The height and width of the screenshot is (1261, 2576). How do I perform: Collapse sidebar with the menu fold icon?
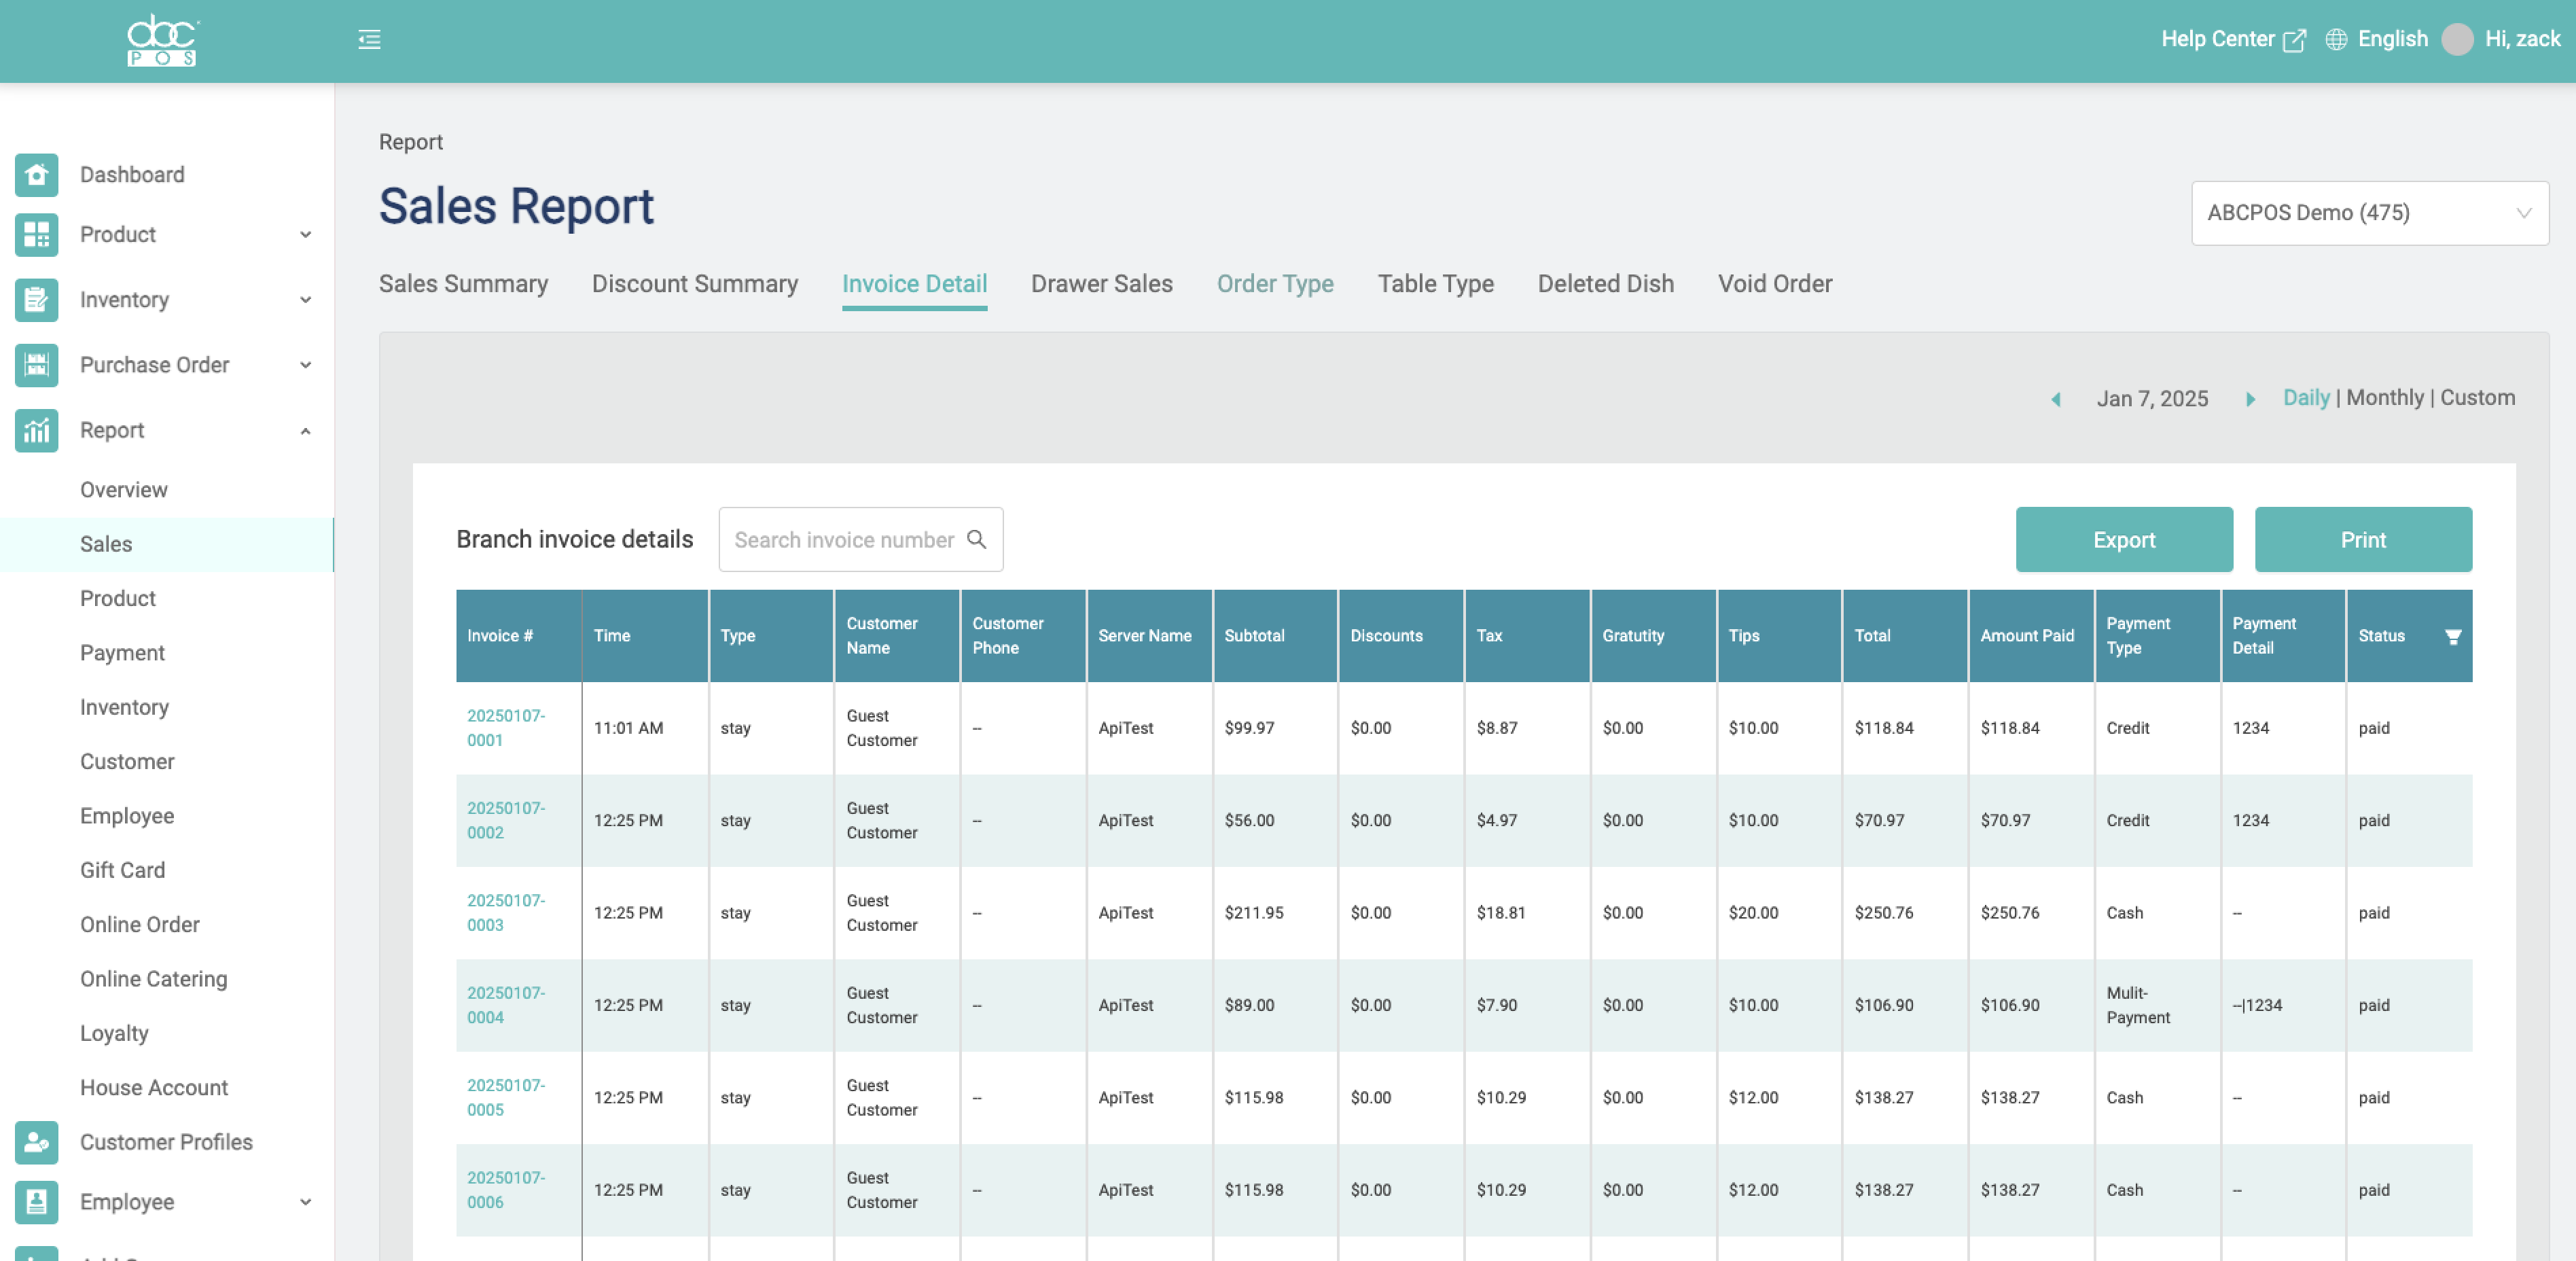coord(369,40)
